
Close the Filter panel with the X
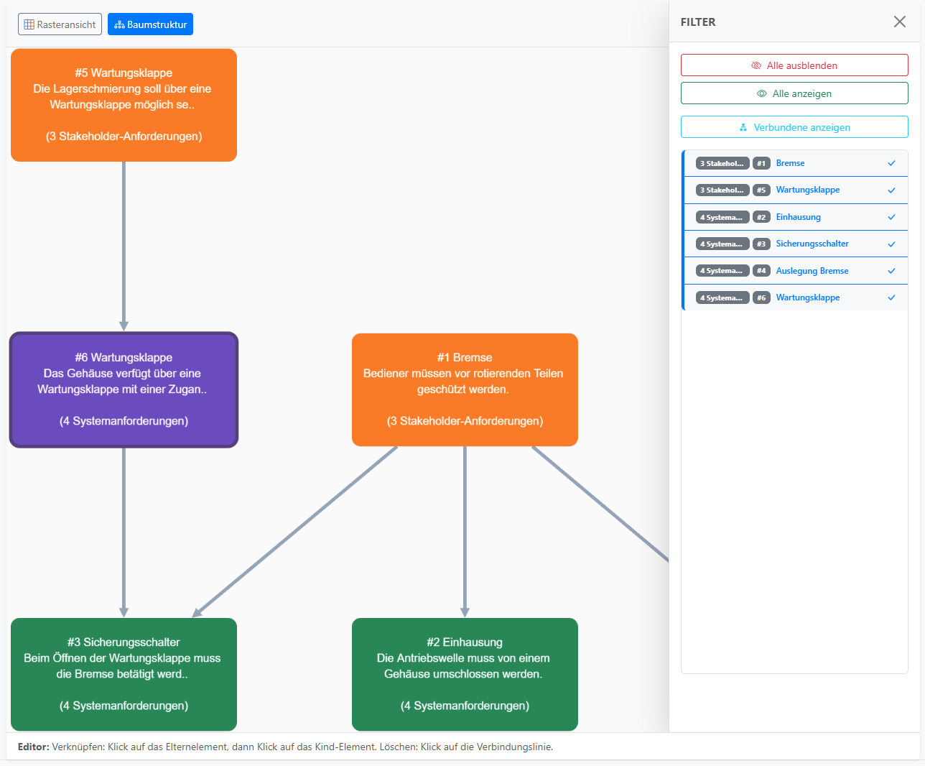point(899,22)
